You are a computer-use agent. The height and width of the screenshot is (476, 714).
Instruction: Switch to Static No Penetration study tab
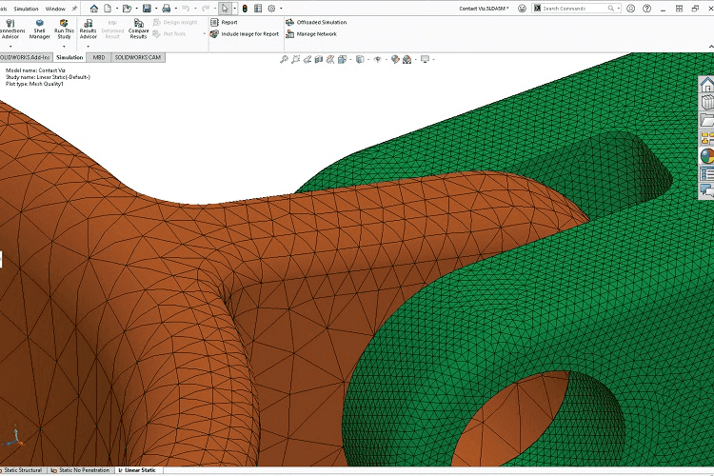coord(81,470)
